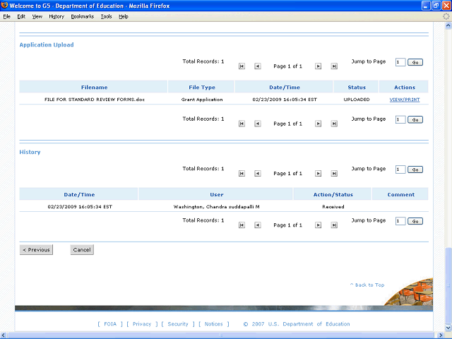Go to last page in top History pager
The image size is (452, 339).
[334, 174]
